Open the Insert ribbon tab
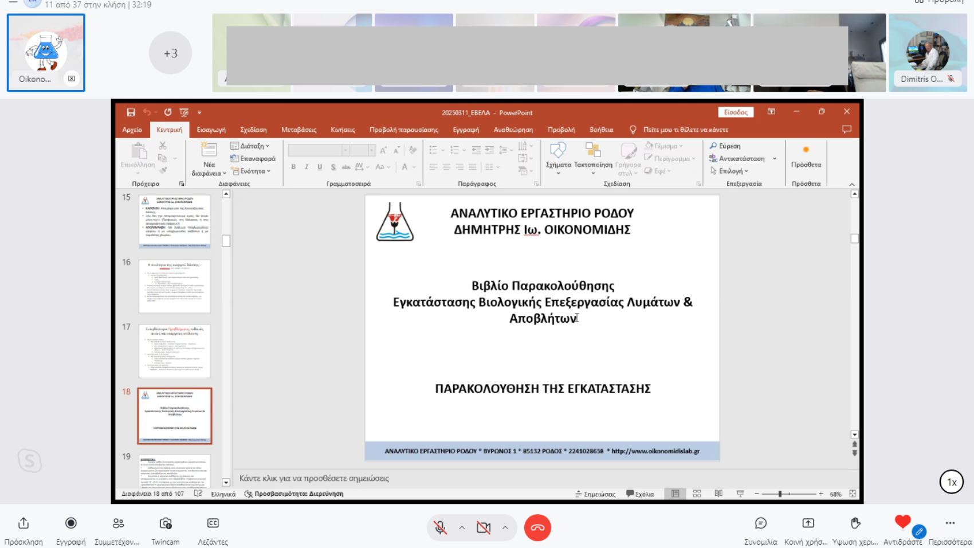Screen dimensions: 974x548 pos(211,130)
